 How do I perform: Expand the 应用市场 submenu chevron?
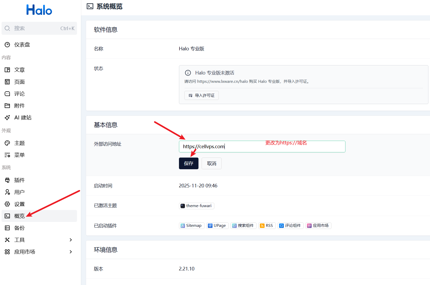tap(71, 252)
